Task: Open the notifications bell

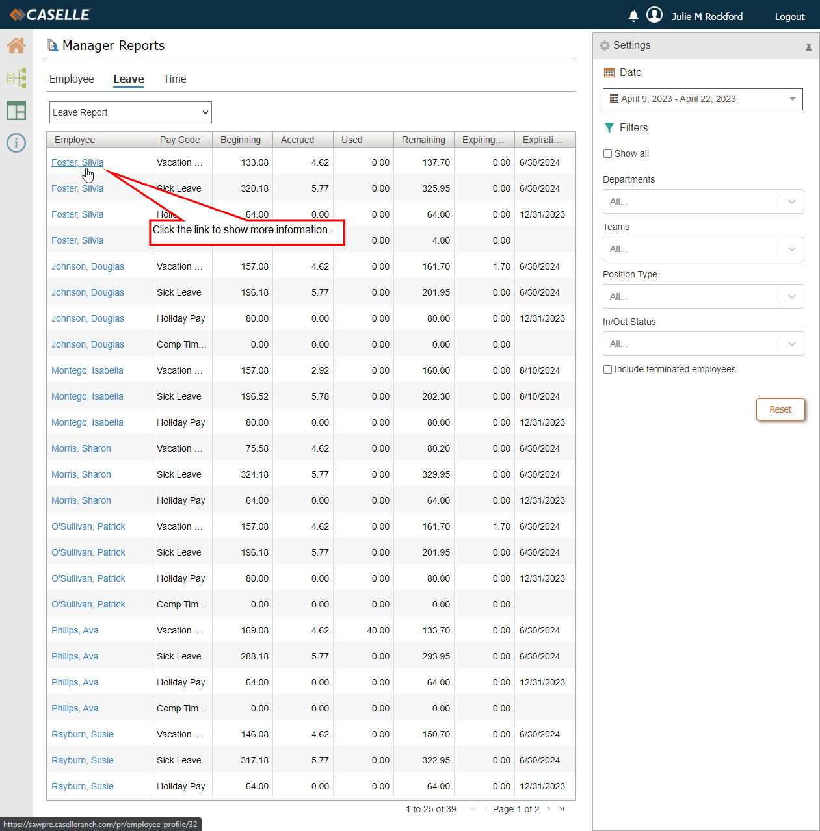Action: [633, 16]
